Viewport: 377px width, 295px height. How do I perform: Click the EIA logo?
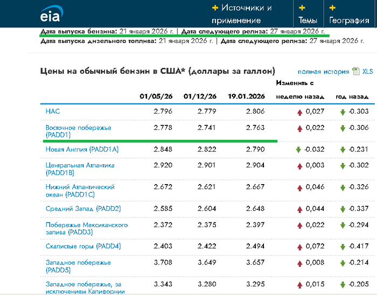(x=51, y=14)
